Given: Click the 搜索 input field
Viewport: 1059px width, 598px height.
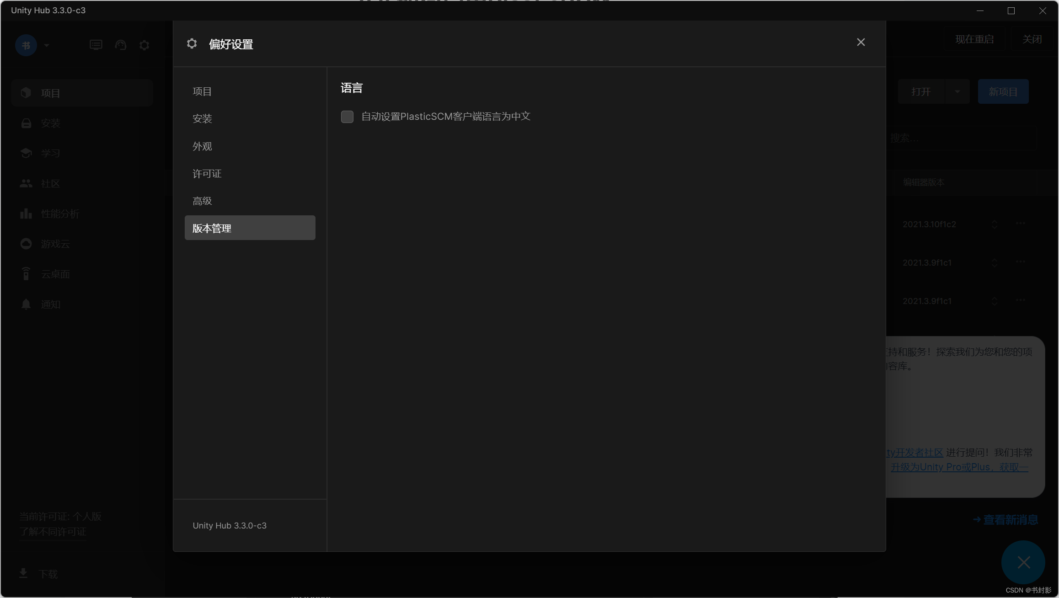Looking at the screenshot, I should point(960,138).
